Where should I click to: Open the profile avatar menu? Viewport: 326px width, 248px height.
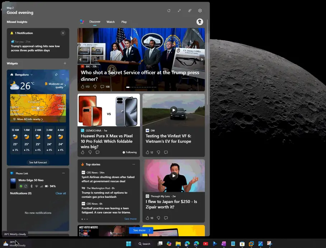pos(200,22)
